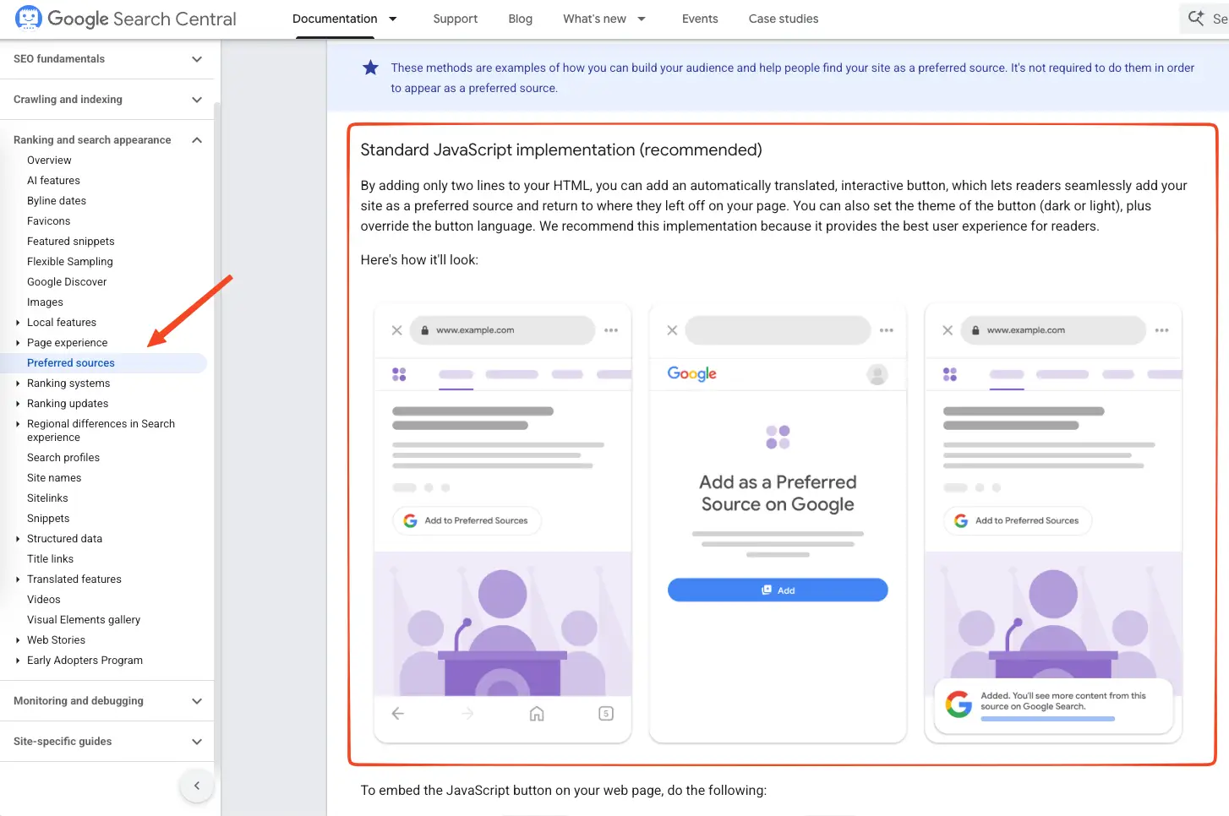Expand the Structured data tree item
The image size is (1229, 816).
(18, 539)
